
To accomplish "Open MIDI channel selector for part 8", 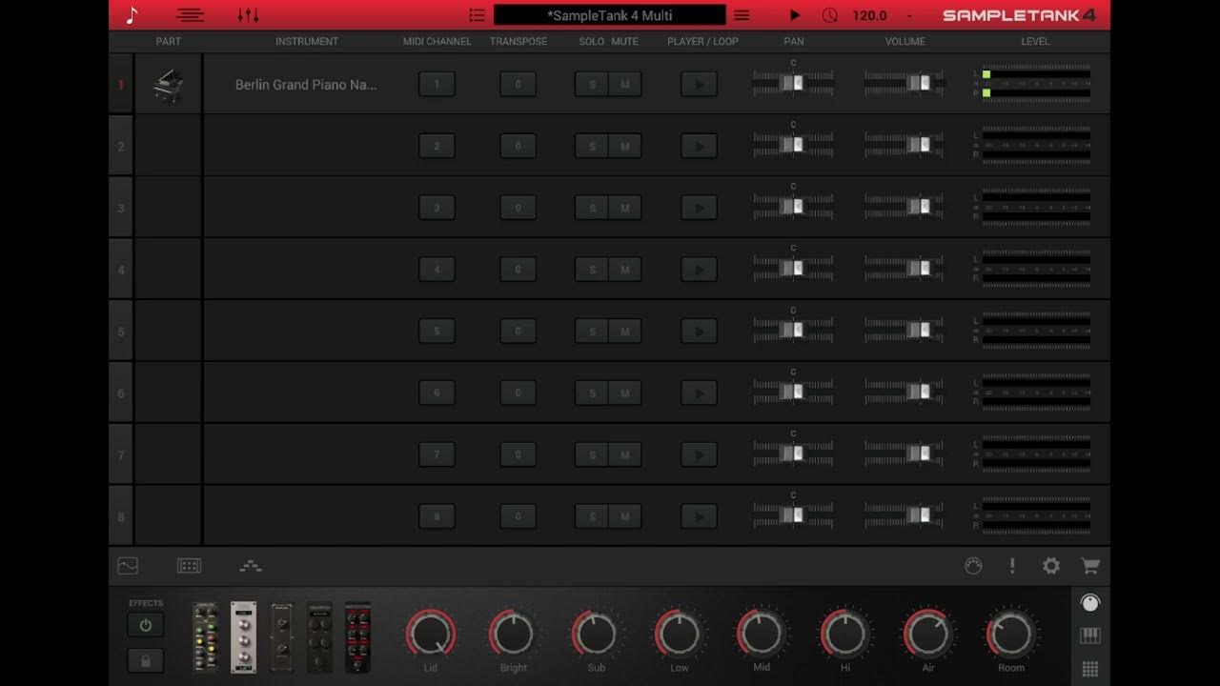I will pos(437,516).
